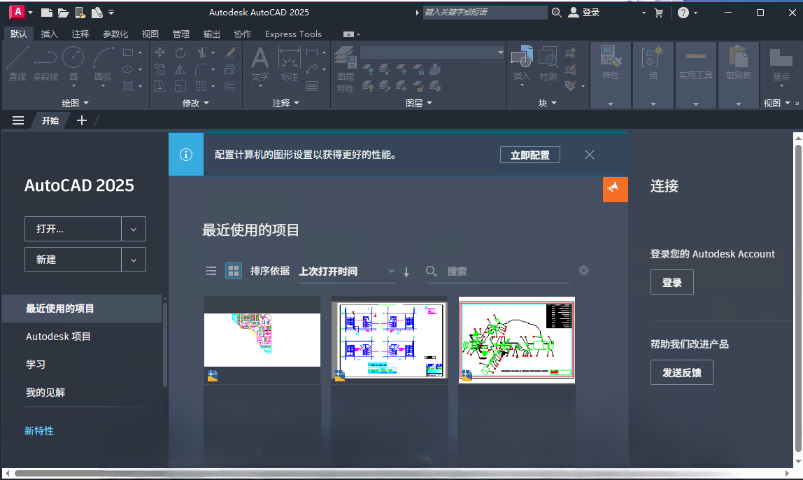Open the AutoCAD application menu logo
Image resolution: width=803 pixels, height=480 pixels.
pos(17,12)
